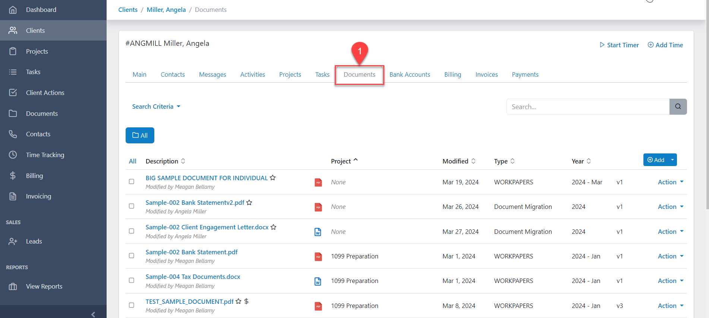Image resolution: width=709 pixels, height=318 pixels.
Task: Click the dollar sign icon beside TEST_SAMPLE_DOCUMENT.pdf
Action: coord(246,301)
